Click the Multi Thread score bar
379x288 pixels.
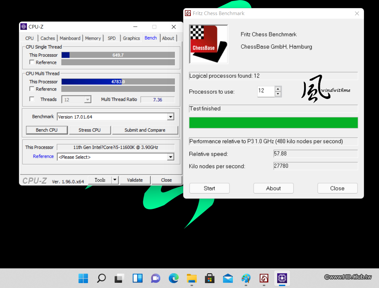(x=118, y=82)
